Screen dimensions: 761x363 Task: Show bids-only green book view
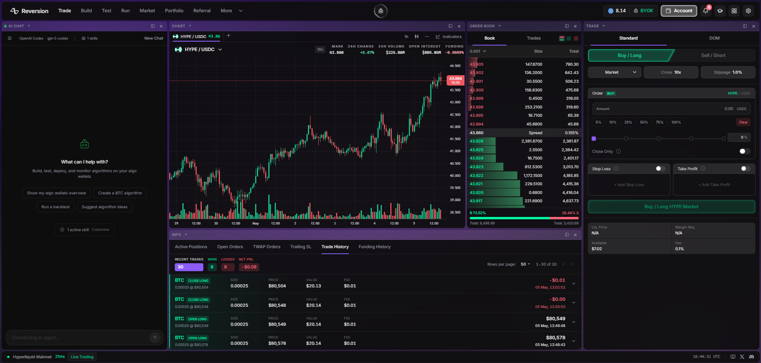pos(569,38)
